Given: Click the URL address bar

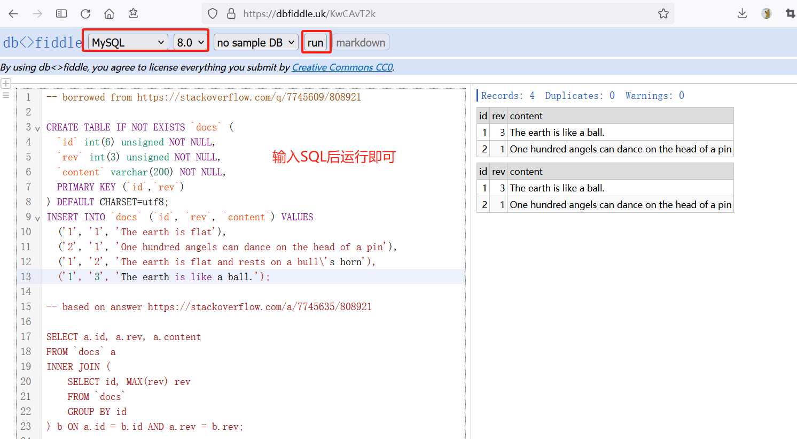Looking at the screenshot, I should 438,13.
